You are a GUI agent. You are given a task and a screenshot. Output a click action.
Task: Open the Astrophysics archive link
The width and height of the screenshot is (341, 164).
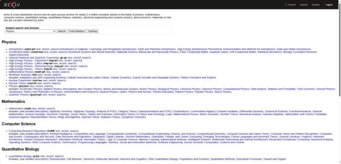16,49
